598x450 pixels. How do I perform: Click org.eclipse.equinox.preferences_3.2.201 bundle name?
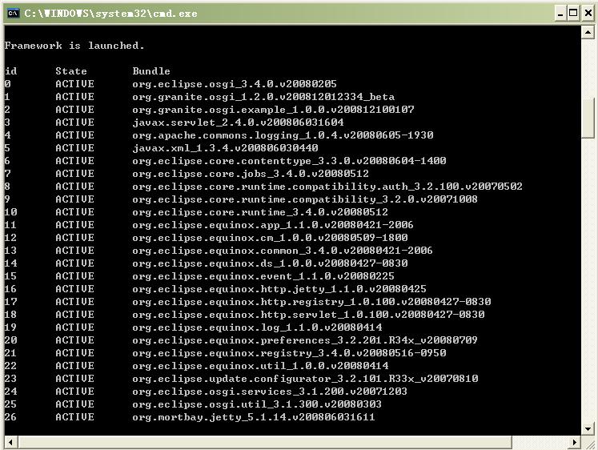(305, 340)
